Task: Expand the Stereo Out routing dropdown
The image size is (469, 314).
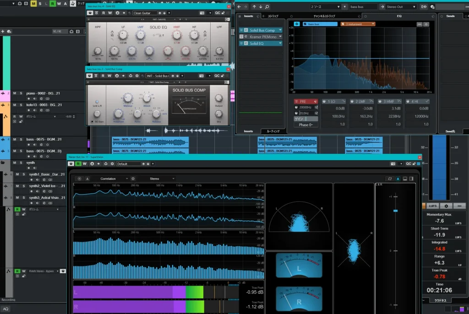Action: (399, 7)
